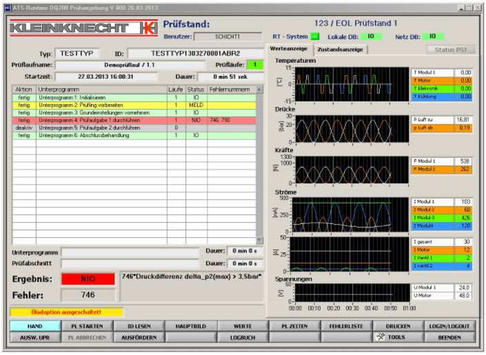Click the empty Unterprogramm field
The width and height of the screenshot is (486, 355).
coord(130,252)
